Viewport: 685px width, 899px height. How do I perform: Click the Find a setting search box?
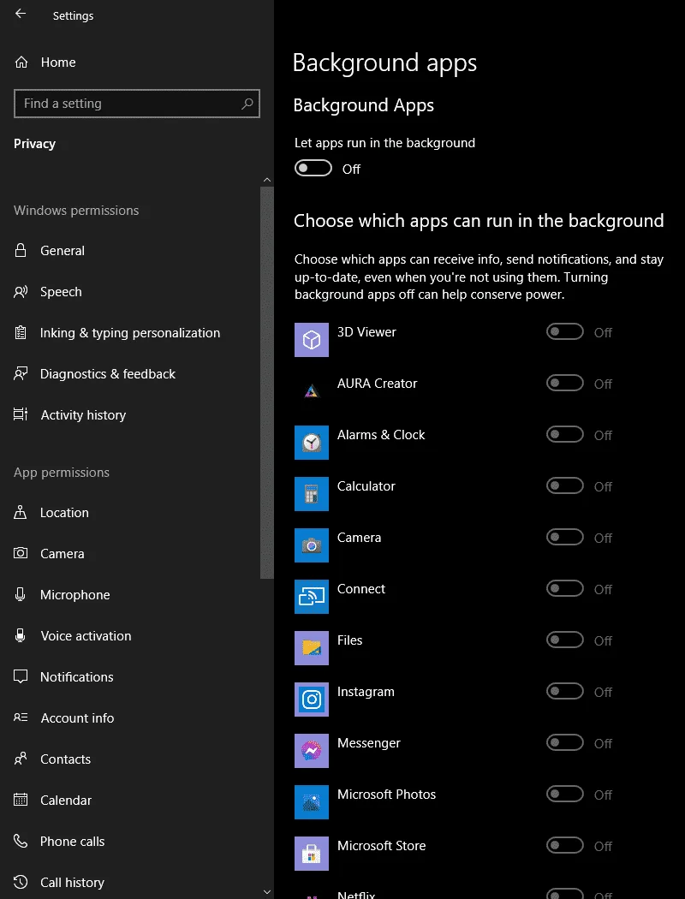tap(136, 104)
